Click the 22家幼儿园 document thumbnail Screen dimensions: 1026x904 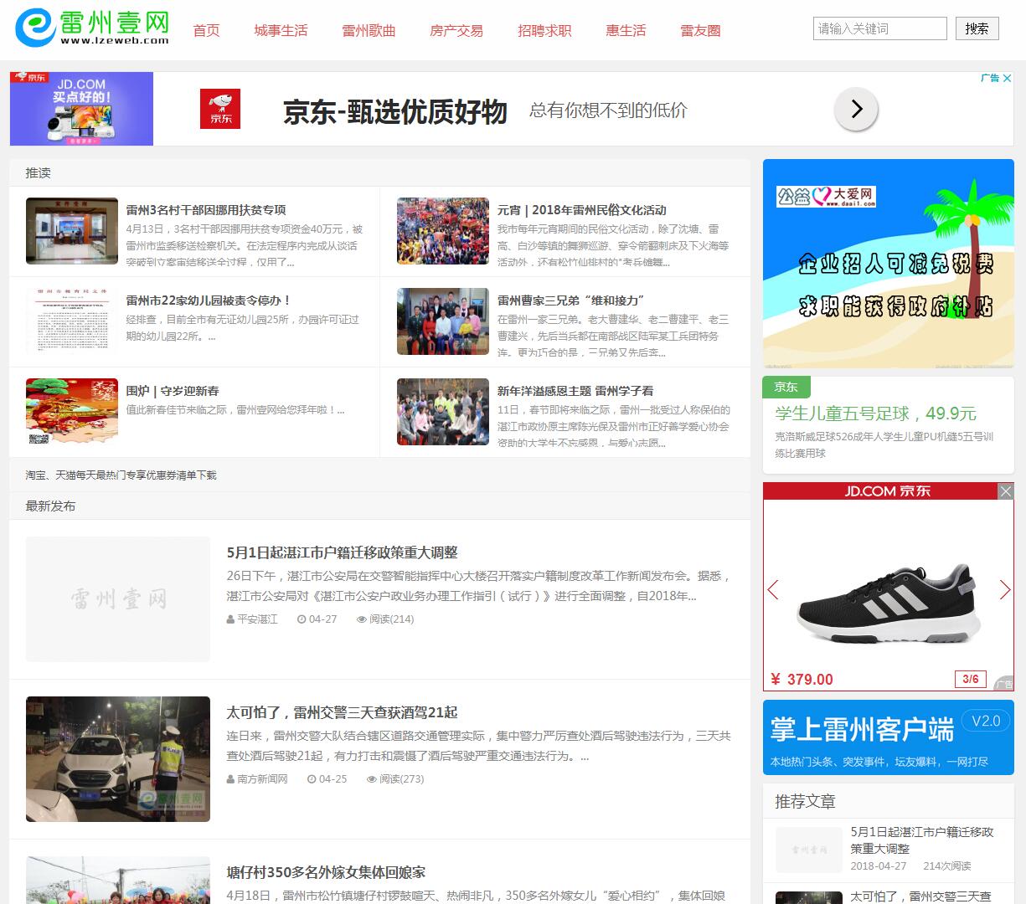pos(72,321)
